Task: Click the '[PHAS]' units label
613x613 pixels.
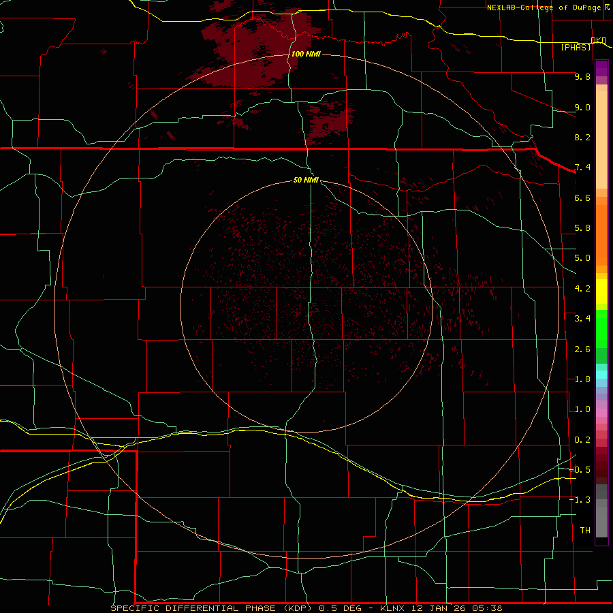Action: 576,47
